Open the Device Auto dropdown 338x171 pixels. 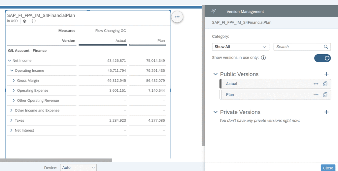pos(79,168)
